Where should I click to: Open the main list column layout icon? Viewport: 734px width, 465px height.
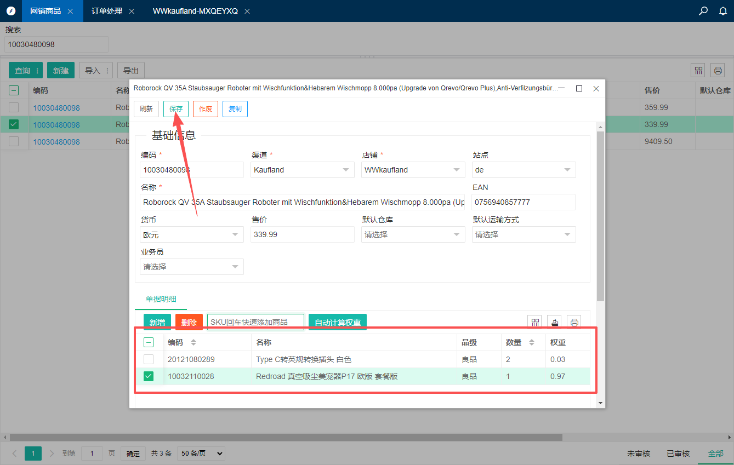coord(698,70)
